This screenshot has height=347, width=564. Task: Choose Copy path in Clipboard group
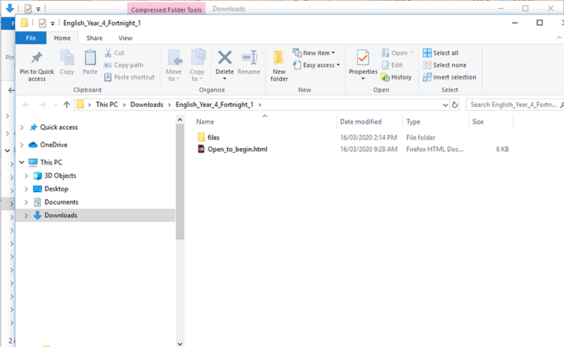tap(124, 65)
